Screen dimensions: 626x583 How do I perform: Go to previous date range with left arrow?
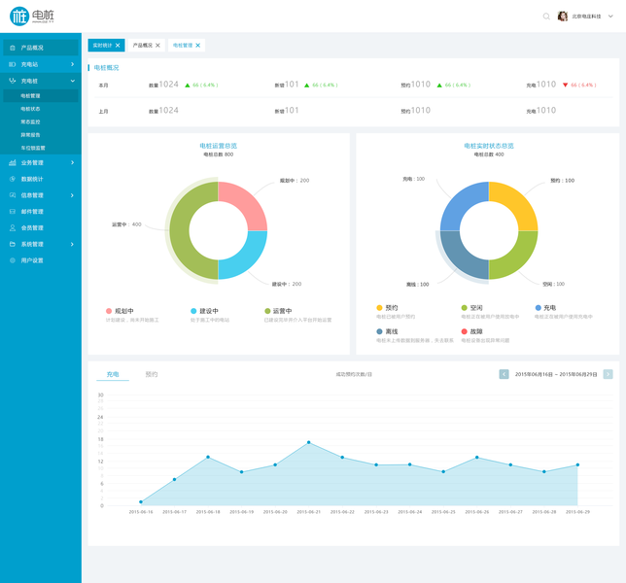click(x=504, y=374)
